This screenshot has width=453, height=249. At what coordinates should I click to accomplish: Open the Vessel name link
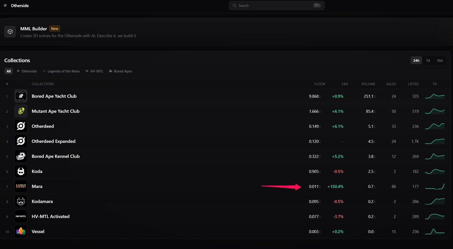point(38,231)
